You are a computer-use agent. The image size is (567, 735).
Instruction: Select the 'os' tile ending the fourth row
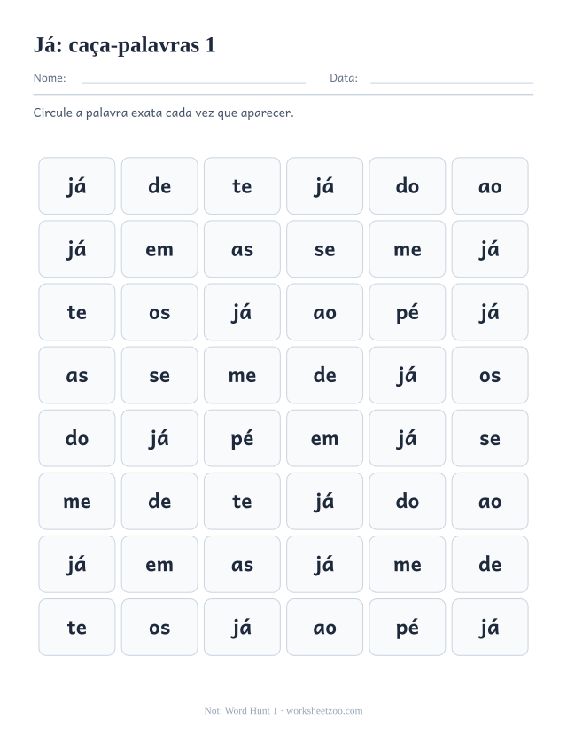coord(490,375)
